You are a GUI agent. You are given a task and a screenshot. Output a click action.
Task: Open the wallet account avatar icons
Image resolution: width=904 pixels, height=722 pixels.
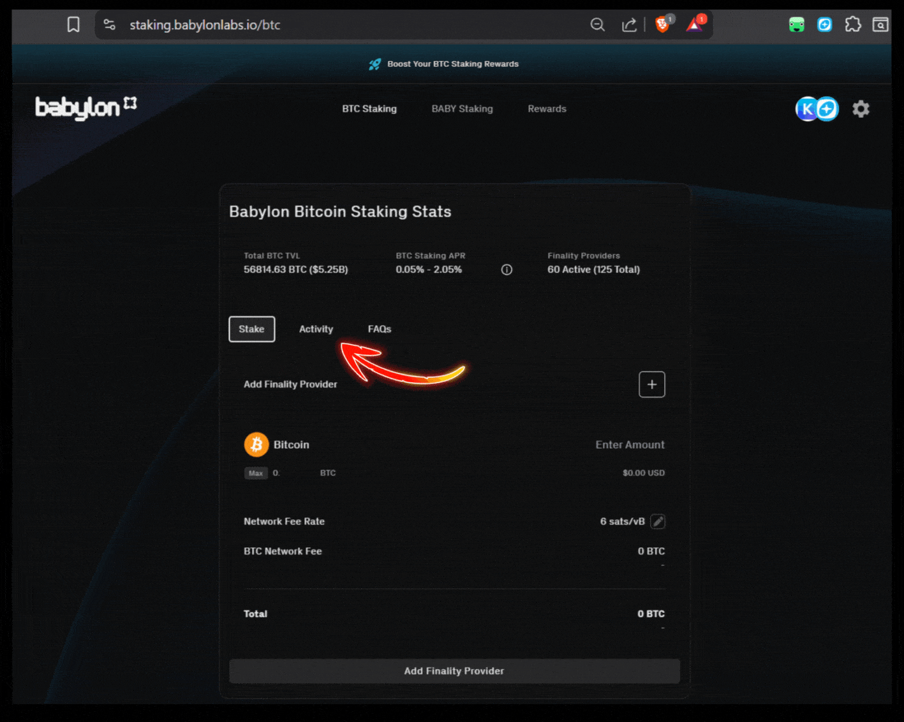tap(817, 109)
